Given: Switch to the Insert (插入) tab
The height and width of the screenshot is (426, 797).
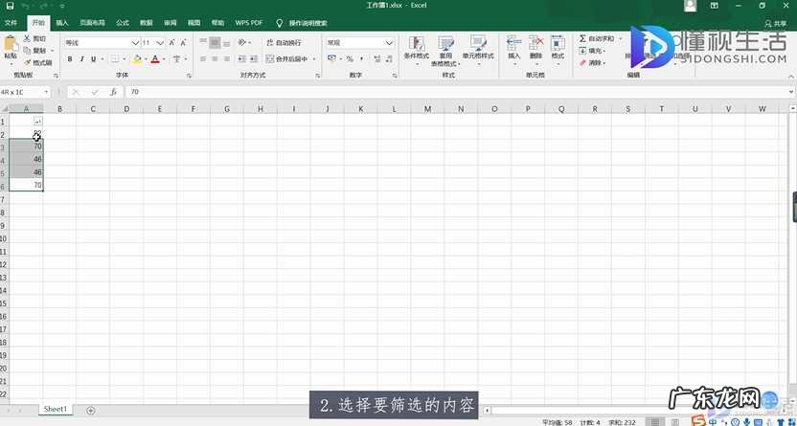Looking at the screenshot, I should [x=62, y=23].
